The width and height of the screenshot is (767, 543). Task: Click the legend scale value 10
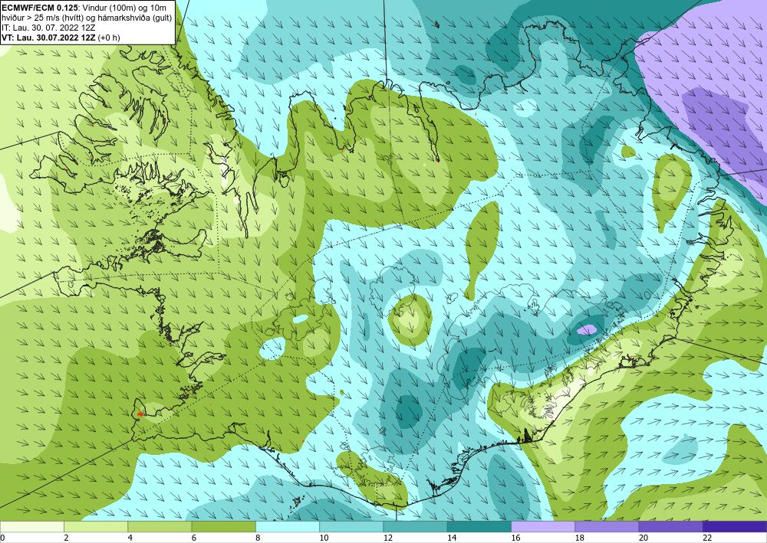point(324,538)
